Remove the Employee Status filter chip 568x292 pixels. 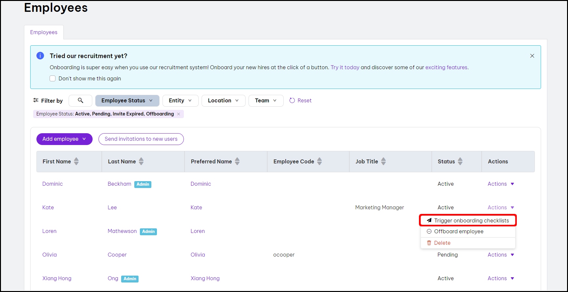(179, 114)
